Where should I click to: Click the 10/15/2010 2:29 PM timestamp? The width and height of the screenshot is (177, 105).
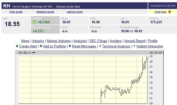[x=163, y=6]
